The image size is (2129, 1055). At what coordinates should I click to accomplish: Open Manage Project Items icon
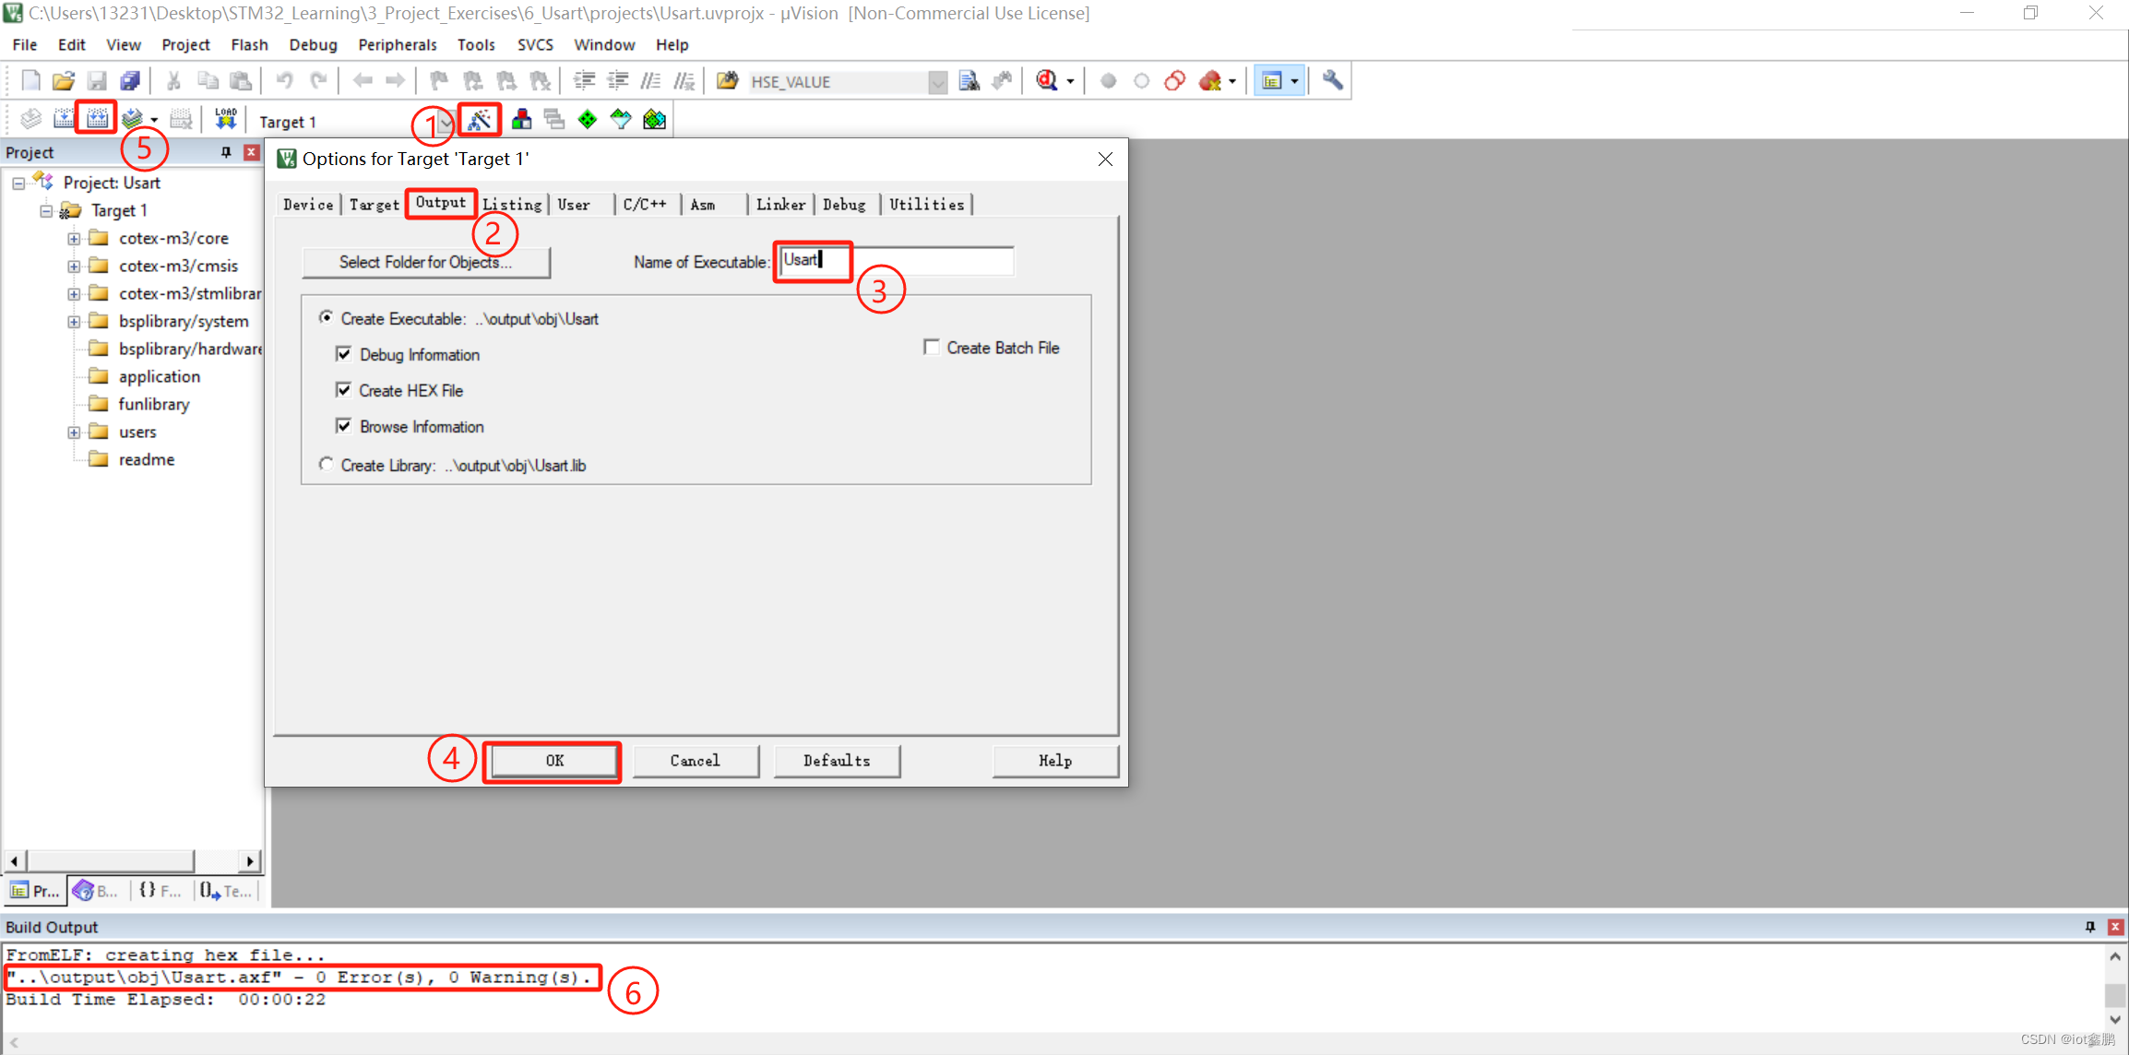pyautogui.click(x=521, y=120)
